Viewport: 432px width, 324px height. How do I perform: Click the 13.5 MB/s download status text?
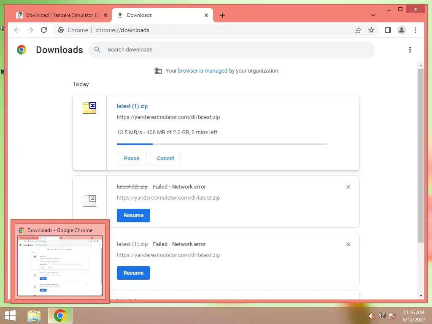167,132
